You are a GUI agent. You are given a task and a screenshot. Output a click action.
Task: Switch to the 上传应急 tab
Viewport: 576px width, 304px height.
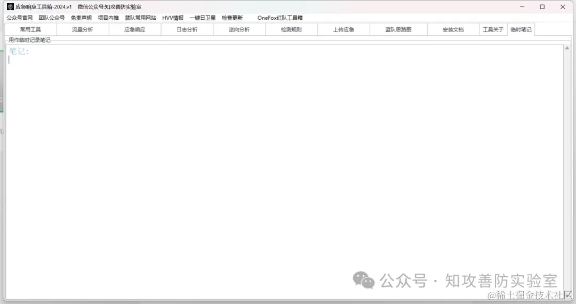tap(343, 29)
